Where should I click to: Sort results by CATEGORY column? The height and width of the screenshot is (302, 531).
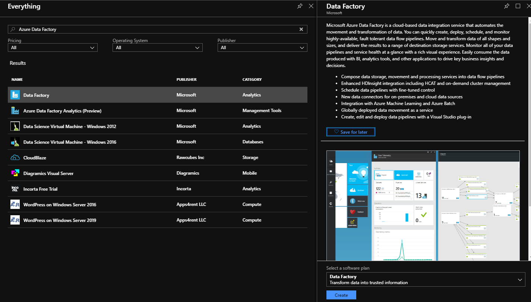pyautogui.click(x=252, y=79)
